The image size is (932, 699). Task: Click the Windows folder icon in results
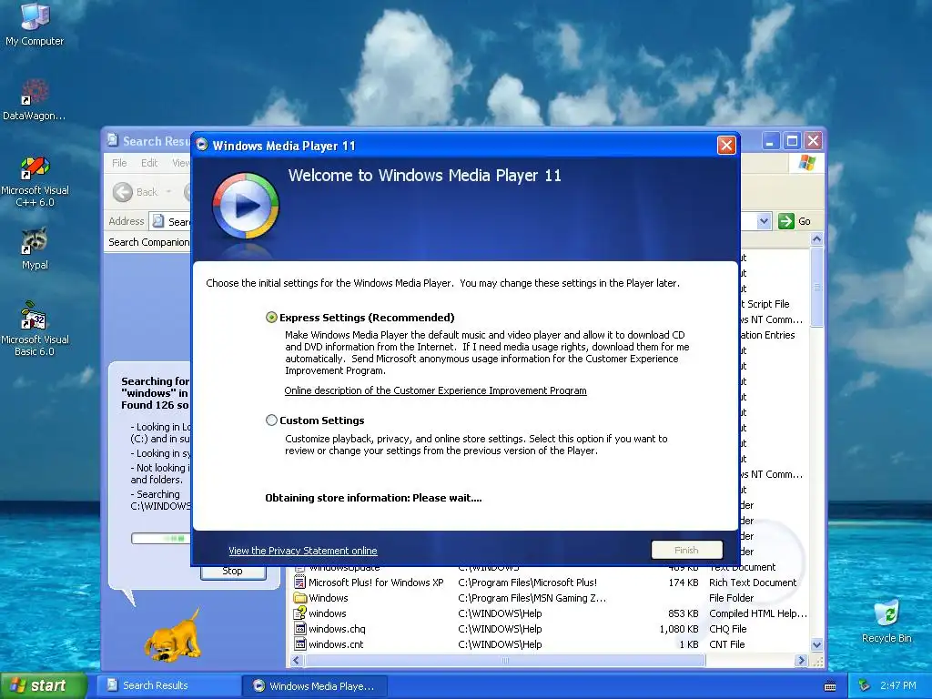pos(300,598)
